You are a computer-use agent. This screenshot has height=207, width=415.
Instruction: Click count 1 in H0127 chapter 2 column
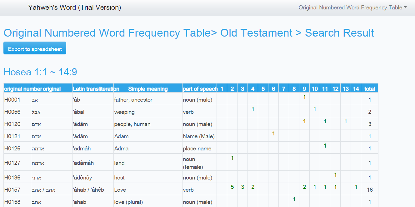(232, 158)
